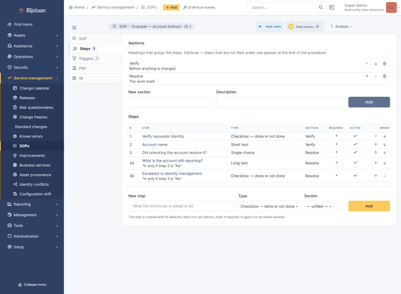The image size is (401, 294).
Task: Open 'Verify requester identity' step link
Action: coord(163,136)
